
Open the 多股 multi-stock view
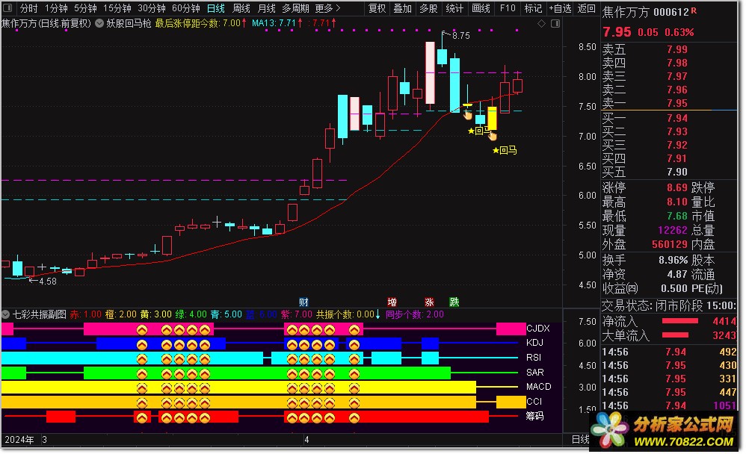[428, 8]
